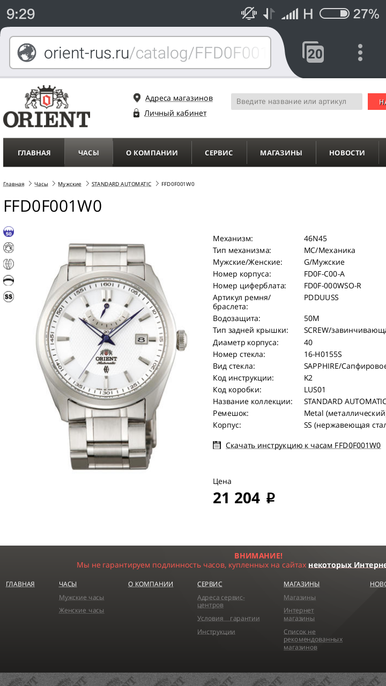This screenshot has height=686, width=386.
Task: Click the lock icon beside Личный кабинет
Action: pos(136,113)
